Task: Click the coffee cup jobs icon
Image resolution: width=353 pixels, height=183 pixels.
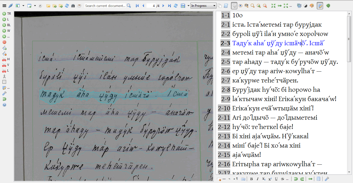Action: [x=79, y=6]
